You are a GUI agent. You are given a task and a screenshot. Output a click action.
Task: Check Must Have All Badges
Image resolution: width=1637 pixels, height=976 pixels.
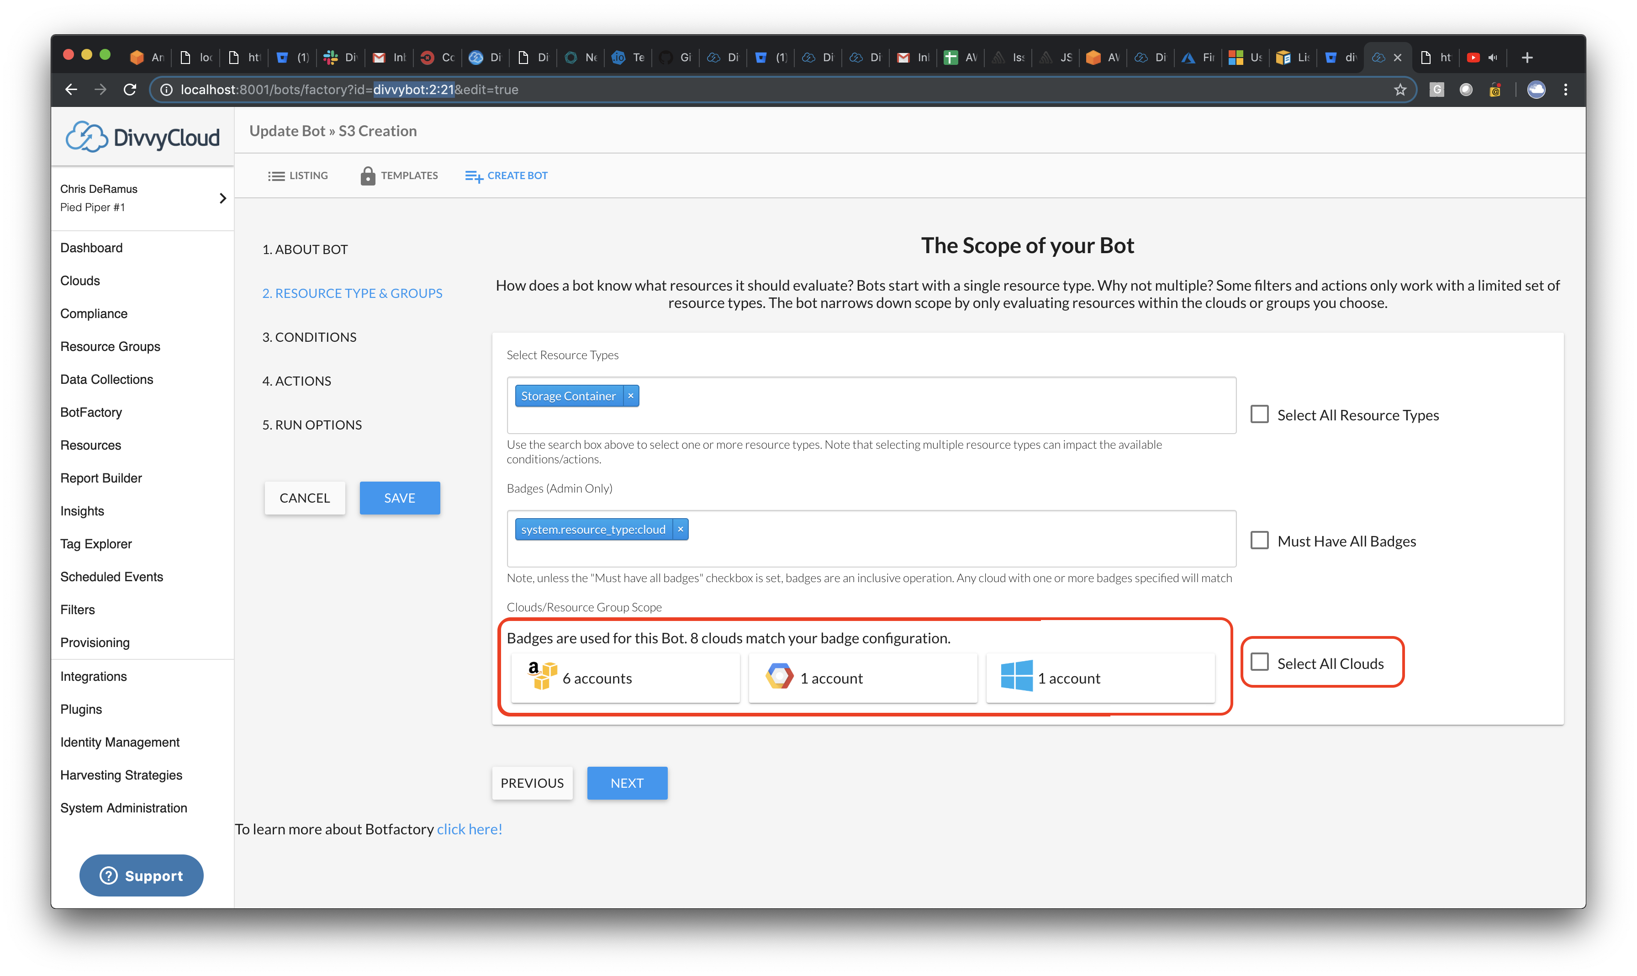point(1259,541)
